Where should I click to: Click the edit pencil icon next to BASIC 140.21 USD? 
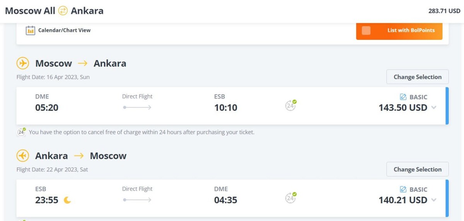403,189
